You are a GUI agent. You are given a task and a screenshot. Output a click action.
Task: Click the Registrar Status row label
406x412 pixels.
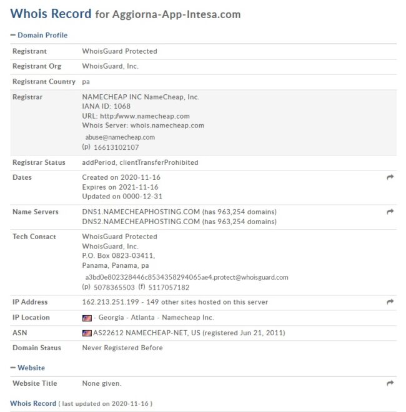point(39,162)
